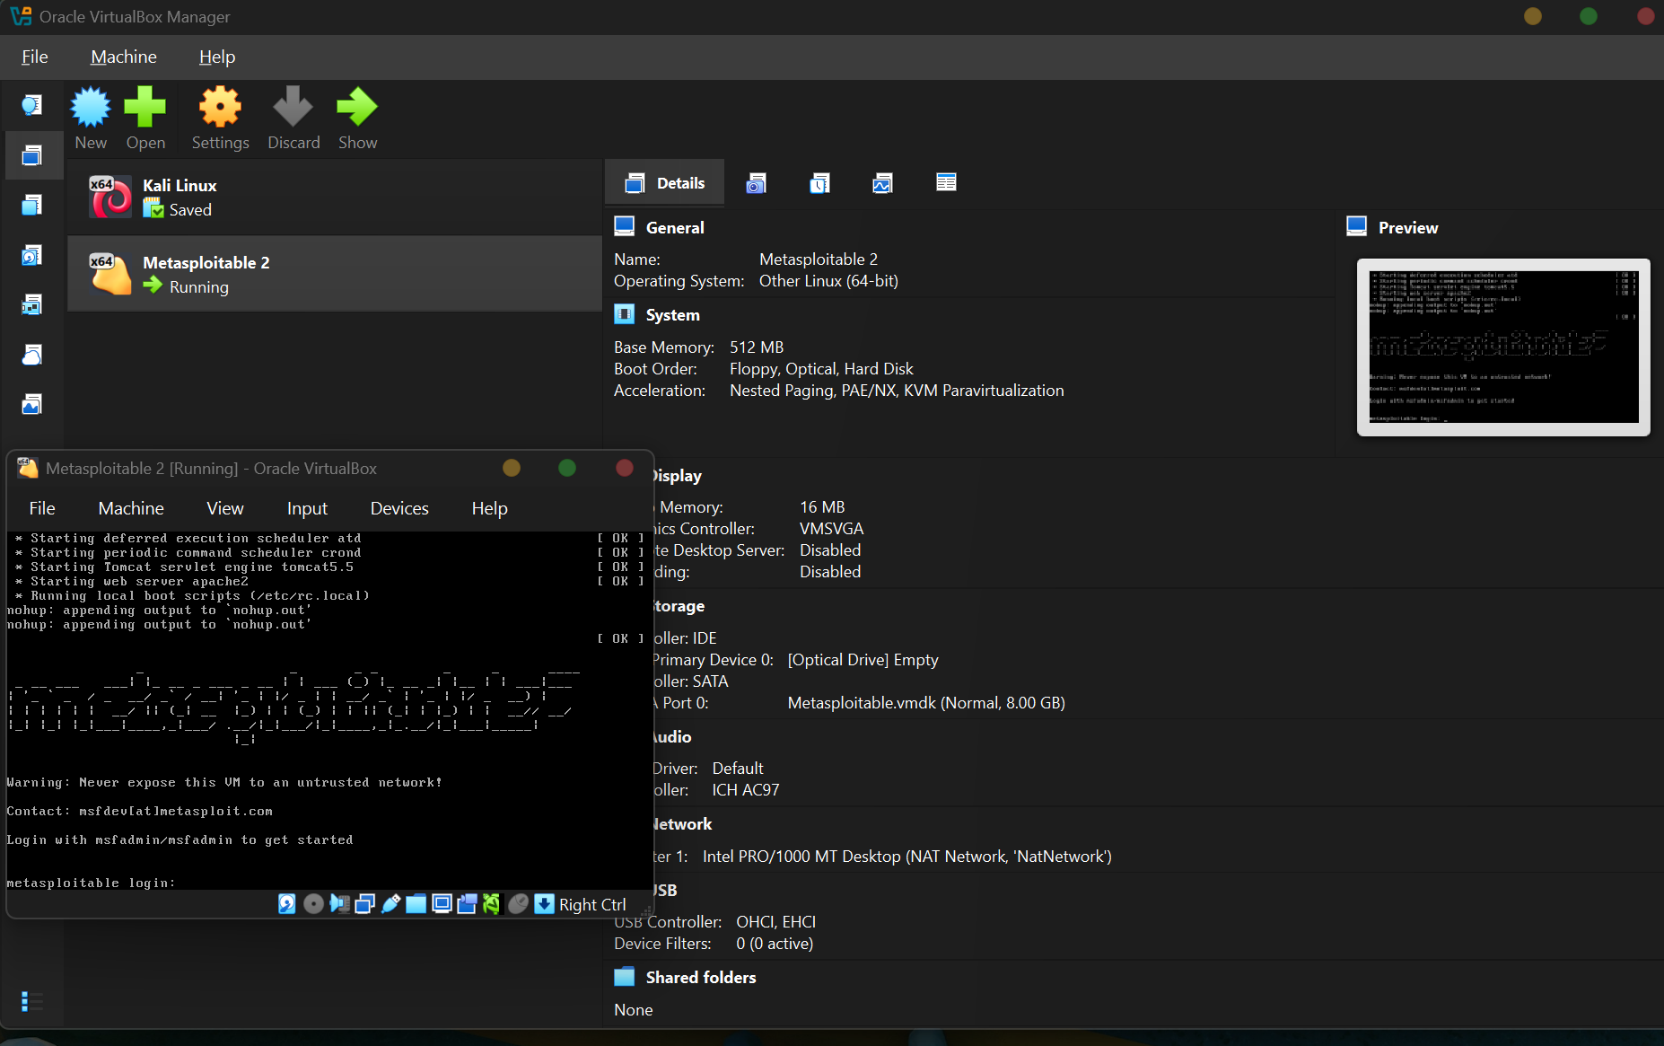Click the Discard toolbar button
Viewport: 1664px width, 1046px height.
point(293,119)
